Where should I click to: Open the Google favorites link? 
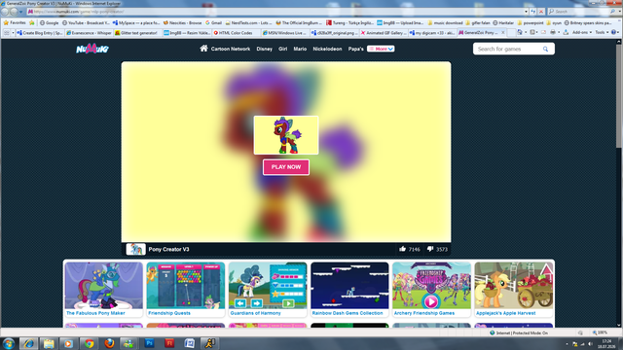click(x=49, y=22)
